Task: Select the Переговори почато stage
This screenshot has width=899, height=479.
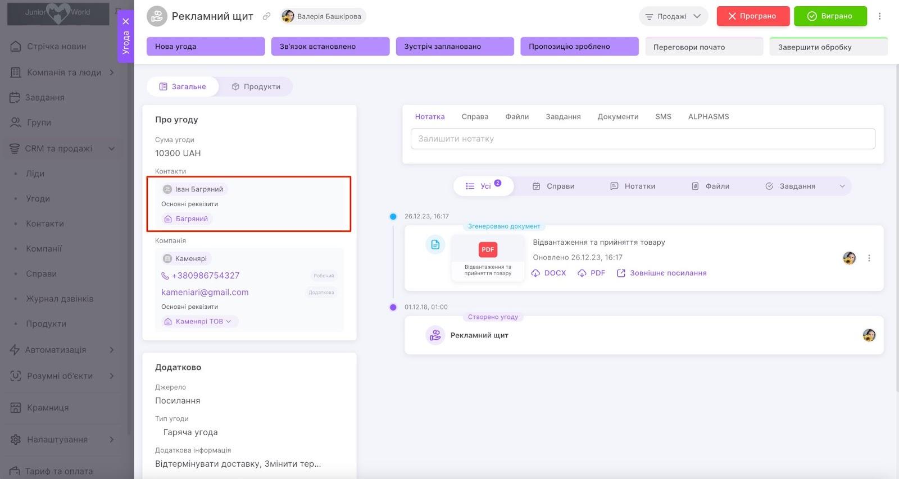Action: [704, 47]
